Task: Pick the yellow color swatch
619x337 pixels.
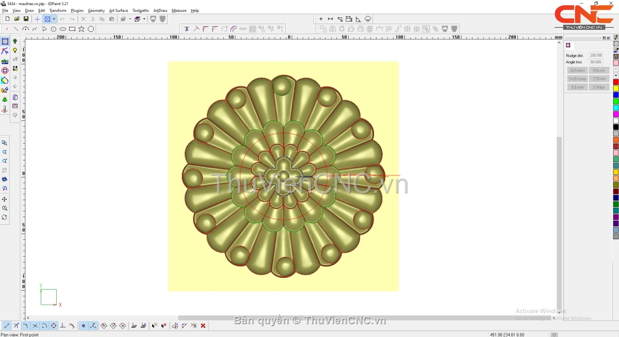Action: [616, 88]
